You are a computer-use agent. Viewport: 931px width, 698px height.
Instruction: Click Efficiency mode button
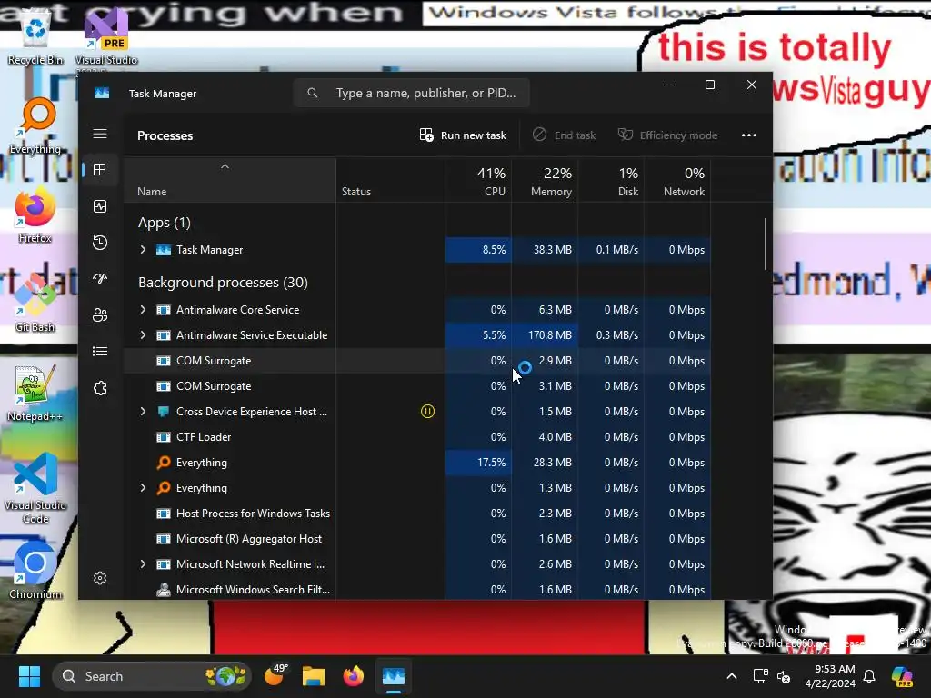pos(667,135)
